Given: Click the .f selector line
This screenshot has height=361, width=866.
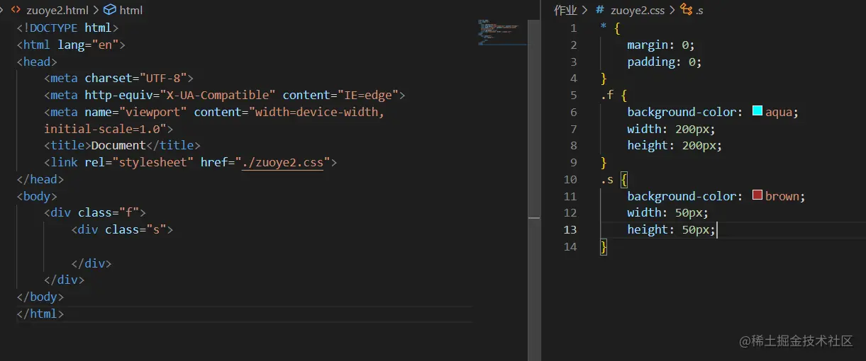Looking at the screenshot, I should point(614,95).
